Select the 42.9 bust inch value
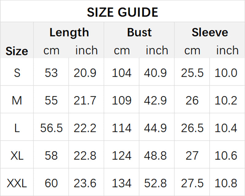Screen dimensions: 245x196 [157, 100]
